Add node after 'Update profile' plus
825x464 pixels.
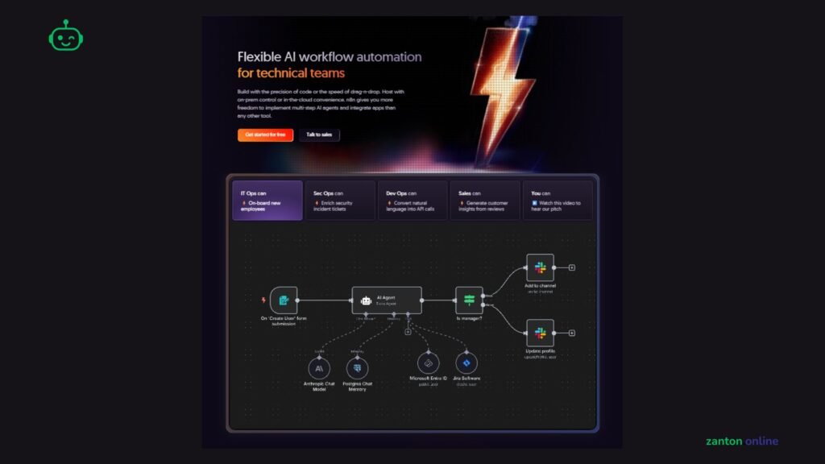pyautogui.click(x=572, y=333)
